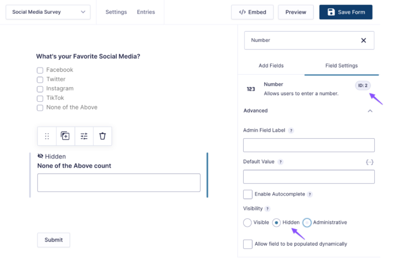
Task: Check the Facebook checkbox
Action: (40, 70)
